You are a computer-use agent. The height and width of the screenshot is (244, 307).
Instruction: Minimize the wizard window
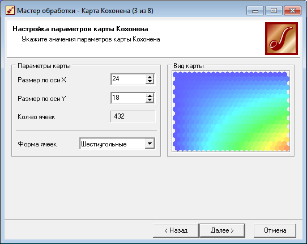click(x=255, y=11)
